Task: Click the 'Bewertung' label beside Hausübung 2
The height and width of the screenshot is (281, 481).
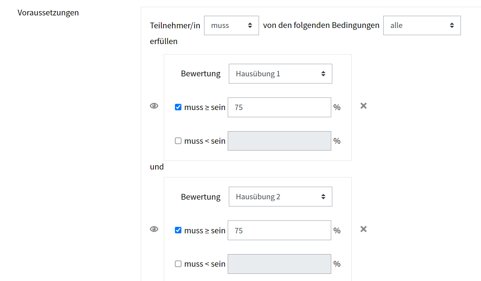Action: tap(201, 197)
